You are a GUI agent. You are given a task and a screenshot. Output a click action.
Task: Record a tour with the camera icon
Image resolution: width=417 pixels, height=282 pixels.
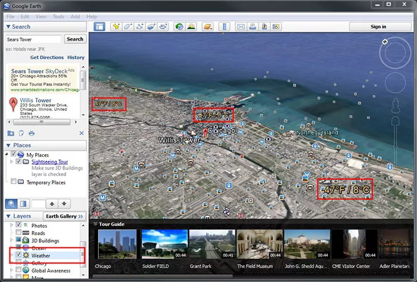point(163,27)
